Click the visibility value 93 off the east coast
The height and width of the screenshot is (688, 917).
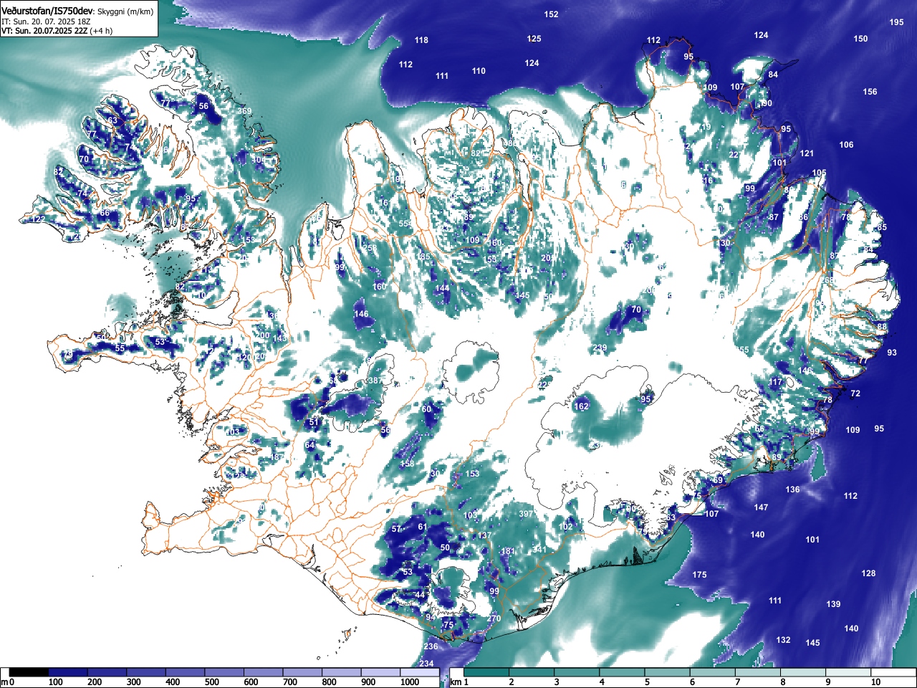coord(892,353)
